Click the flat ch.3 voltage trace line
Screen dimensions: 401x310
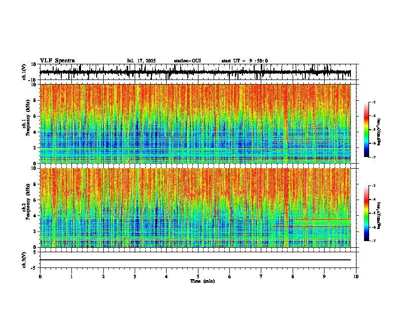tap(195, 260)
